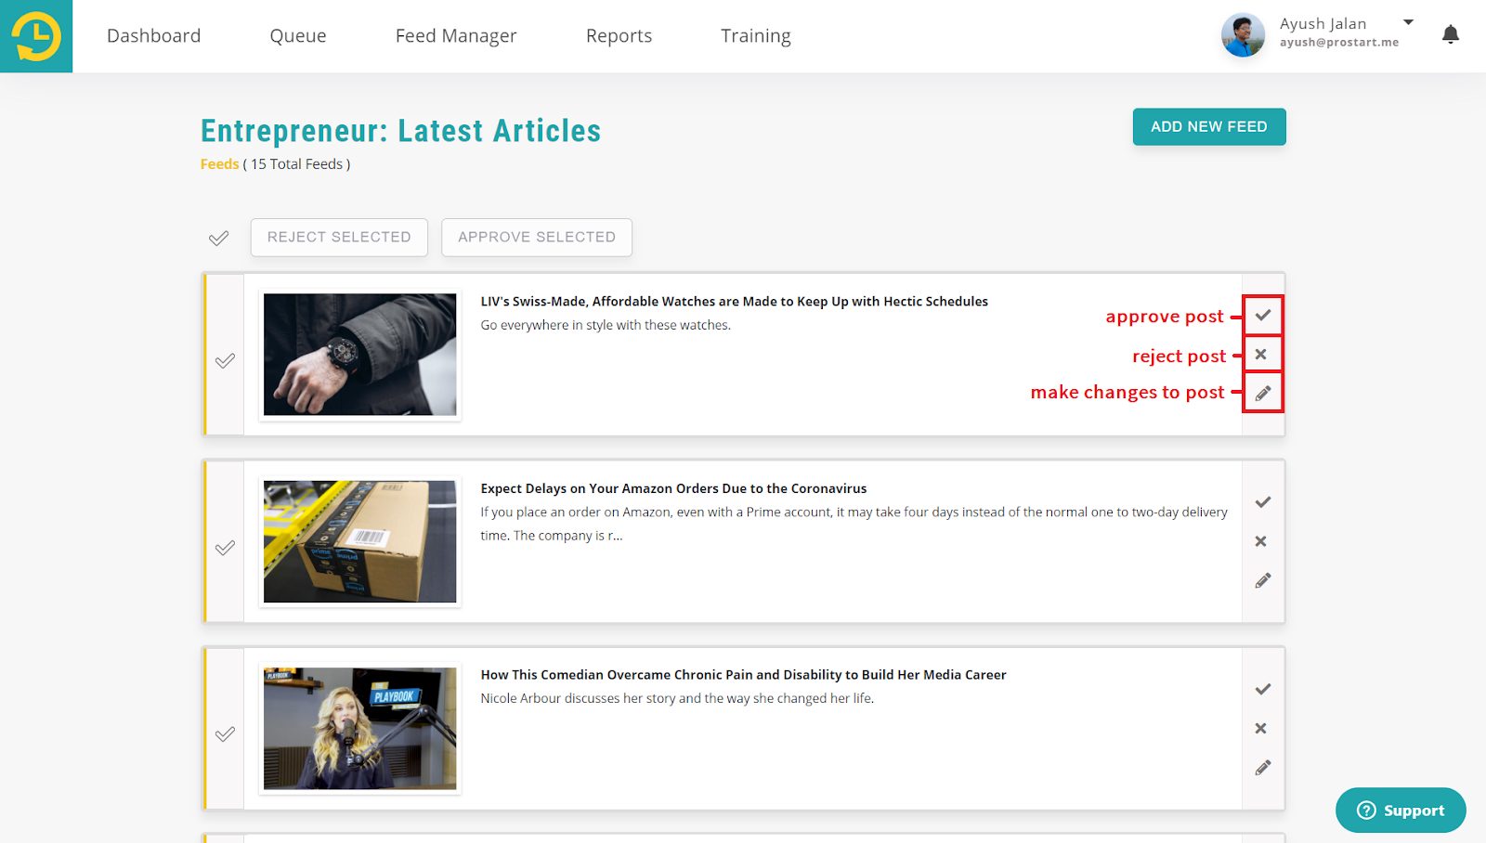This screenshot has height=843, width=1486.
Task: Reject the Comedian Chronic Pain post
Action: click(1261, 729)
